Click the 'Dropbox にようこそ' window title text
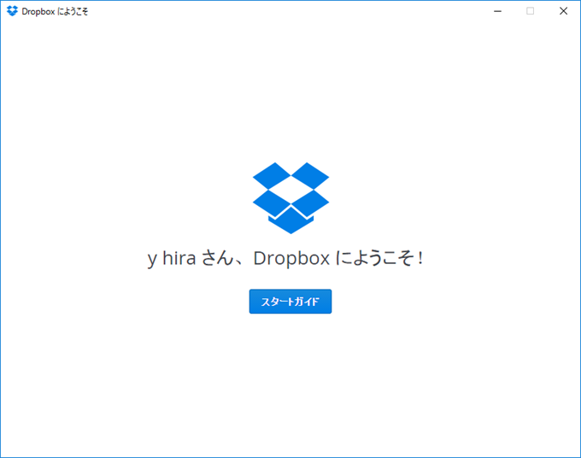The height and width of the screenshot is (458, 581). [55, 11]
